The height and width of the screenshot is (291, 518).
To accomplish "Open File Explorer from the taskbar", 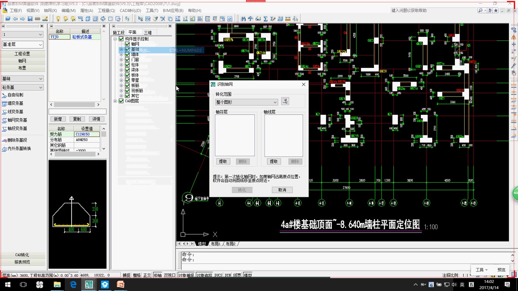I will [57, 285].
